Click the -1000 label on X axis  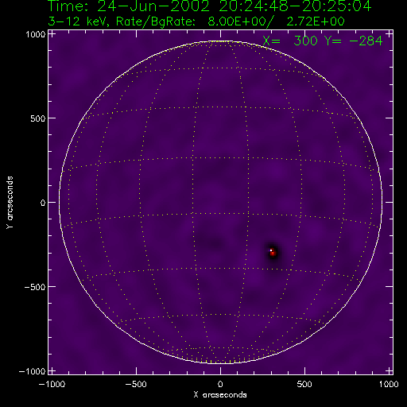point(52,384)
